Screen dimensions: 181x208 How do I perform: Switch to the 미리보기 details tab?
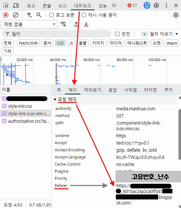coord(93,90)
